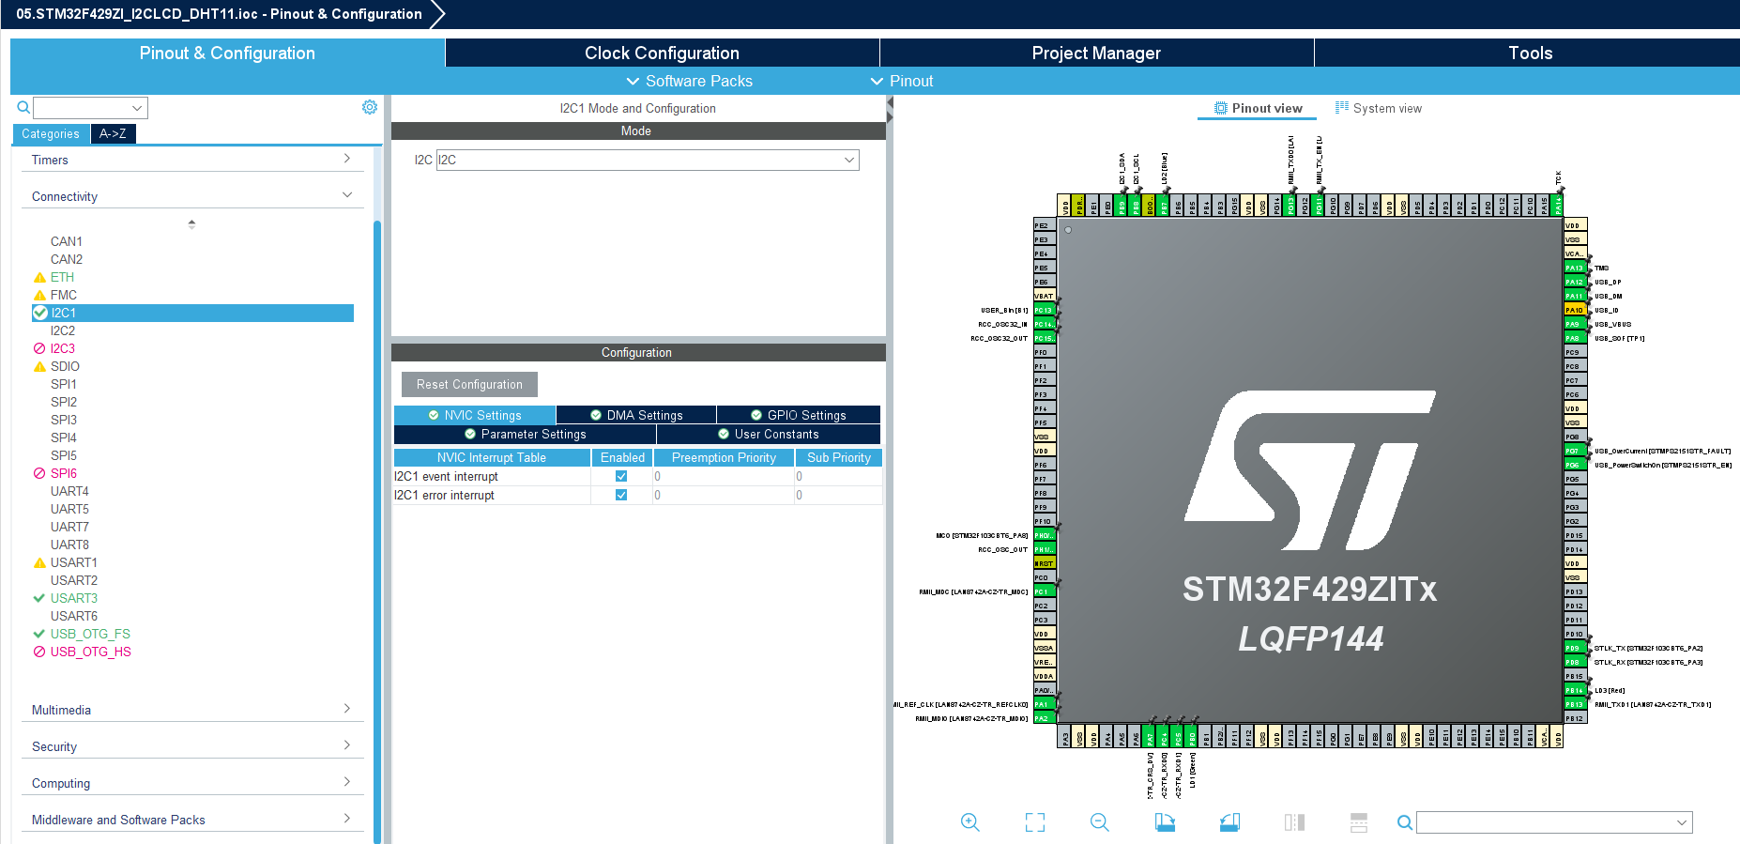Viewport: 1740px width, 844px height.
Task: Click the split view icon below chip
Action: tap(1294, 822)
